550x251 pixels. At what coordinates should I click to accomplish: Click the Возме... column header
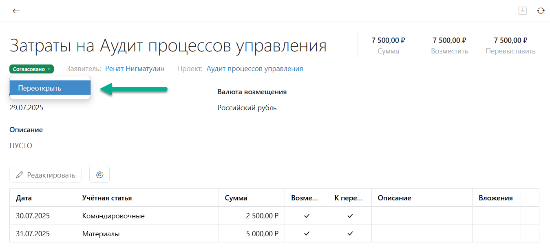point(307,198)
